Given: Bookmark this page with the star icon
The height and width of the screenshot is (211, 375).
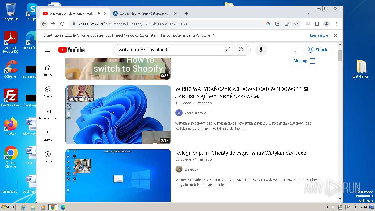Looking at the screenshot, I should (x=296, y=24).
